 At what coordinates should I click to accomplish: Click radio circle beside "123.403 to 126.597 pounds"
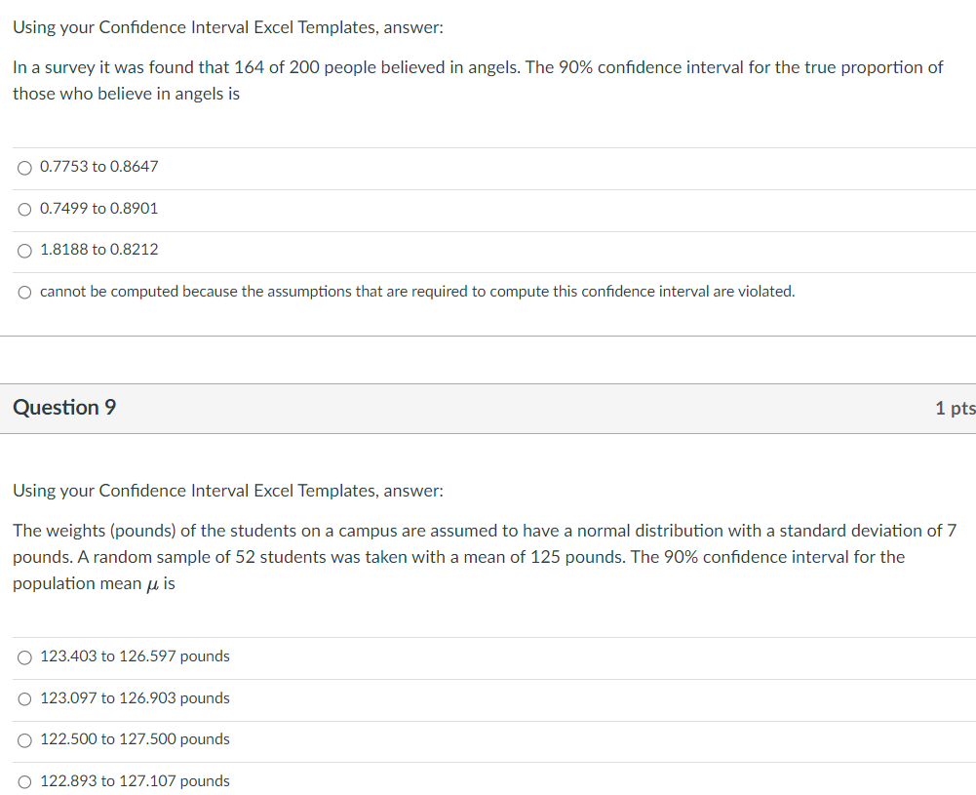coord(23,656)
